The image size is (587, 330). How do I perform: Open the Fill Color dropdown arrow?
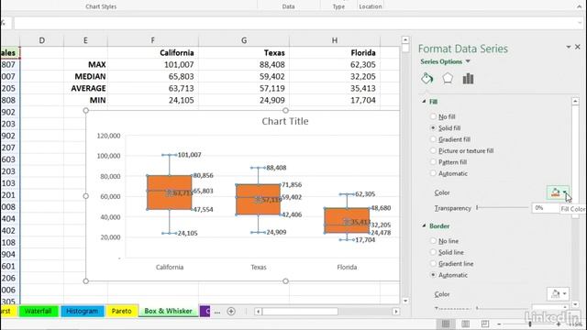tap(565, 192)
